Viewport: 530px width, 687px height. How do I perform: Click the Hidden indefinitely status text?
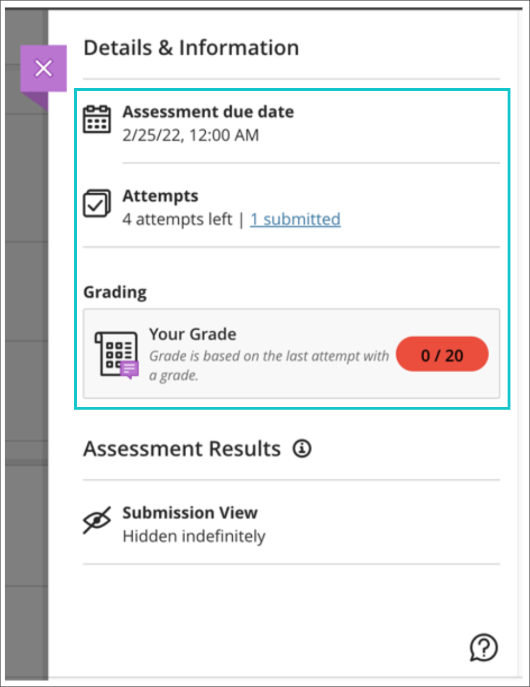click(x=193, y=536)
